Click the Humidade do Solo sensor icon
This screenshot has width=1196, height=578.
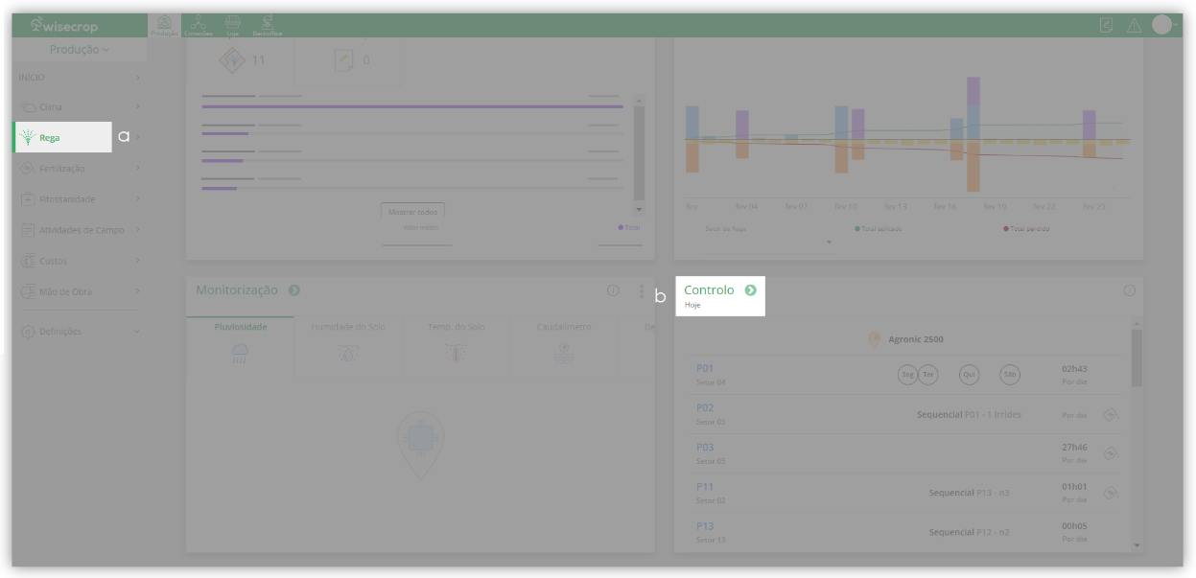pos(348,354)
